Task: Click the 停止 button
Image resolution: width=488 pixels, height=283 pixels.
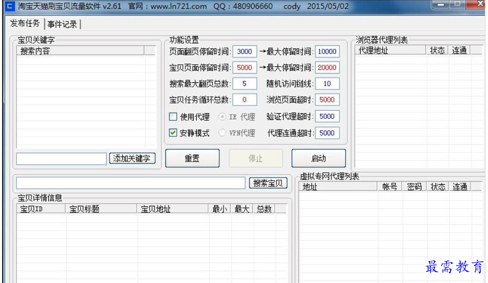Action: 256,158
